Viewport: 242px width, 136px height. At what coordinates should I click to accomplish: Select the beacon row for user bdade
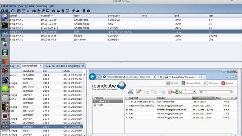tap(121, 36)
